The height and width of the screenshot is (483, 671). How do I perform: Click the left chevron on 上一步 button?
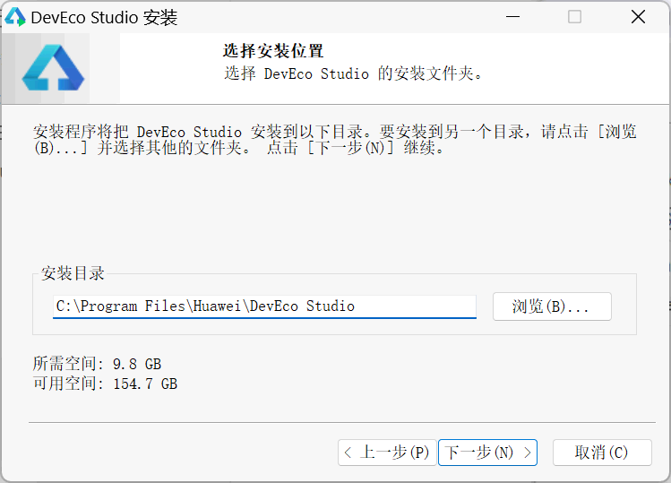coord(348,453)
